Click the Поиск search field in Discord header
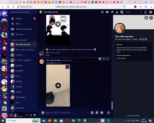Viewport: 154px width, 123px height. 134,12
